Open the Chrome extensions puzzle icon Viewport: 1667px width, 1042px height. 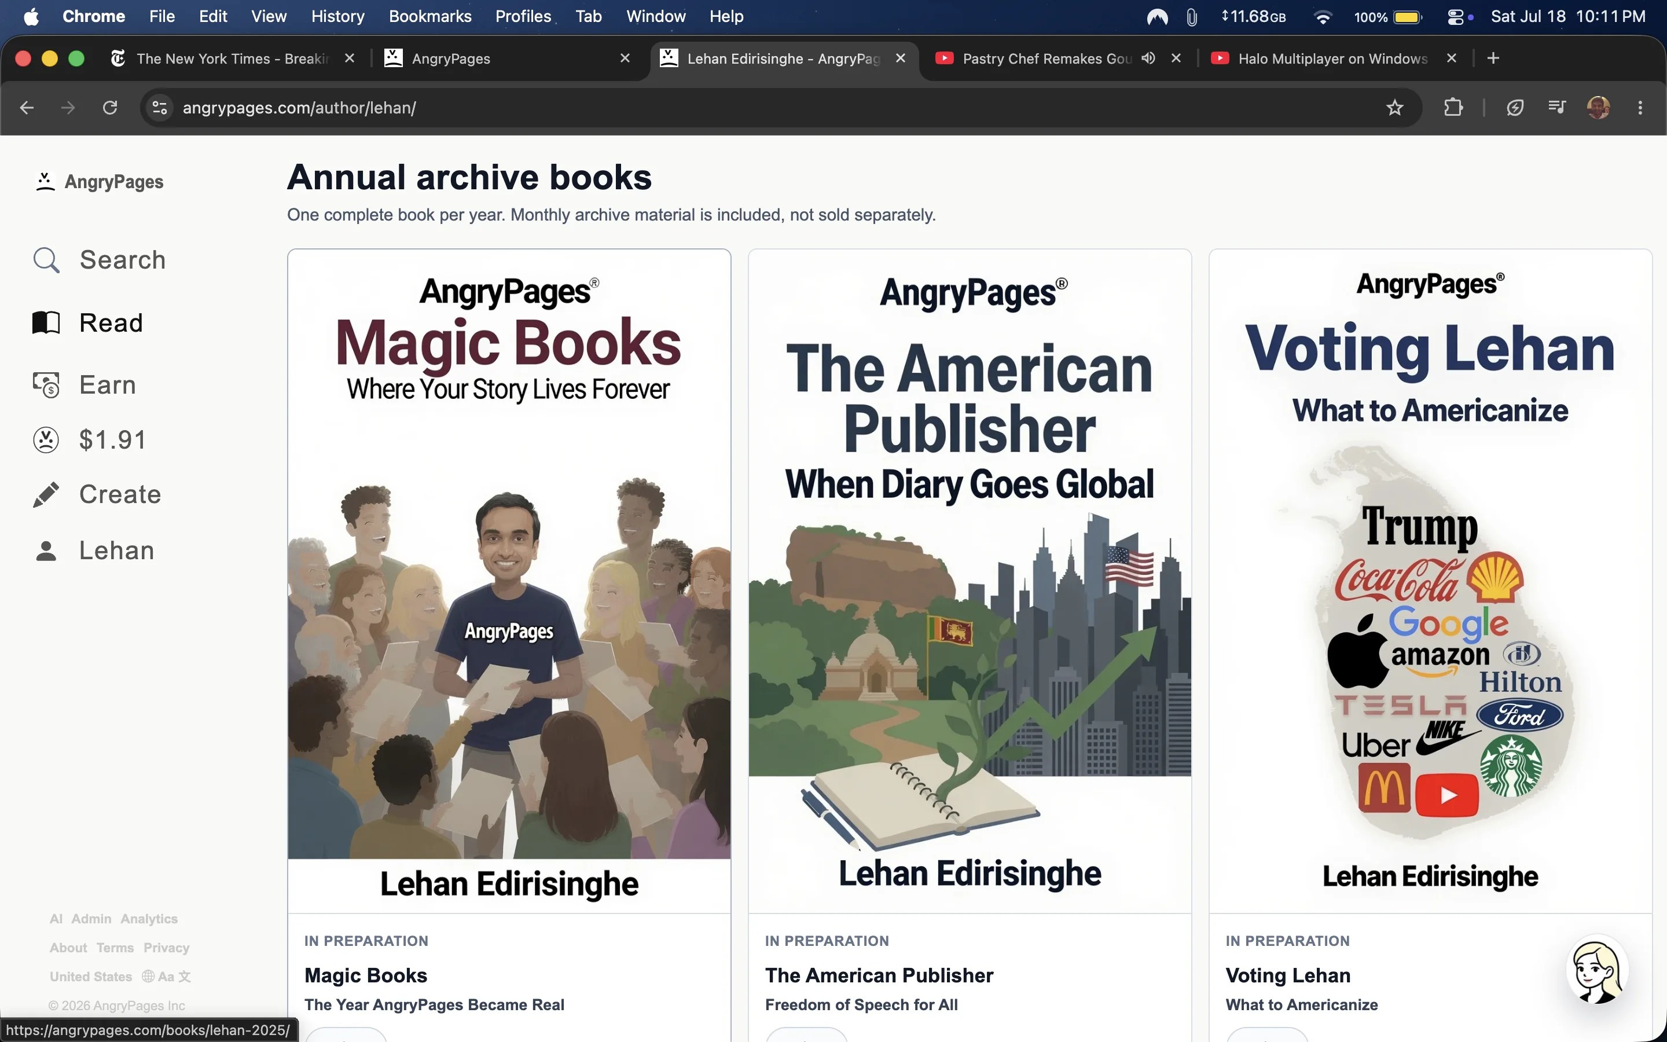[x=1453, y=108]
